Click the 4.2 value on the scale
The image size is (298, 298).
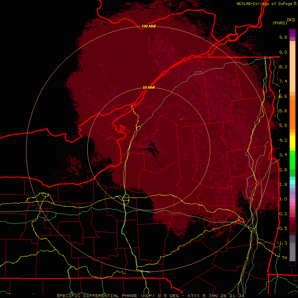coord(283,140)
